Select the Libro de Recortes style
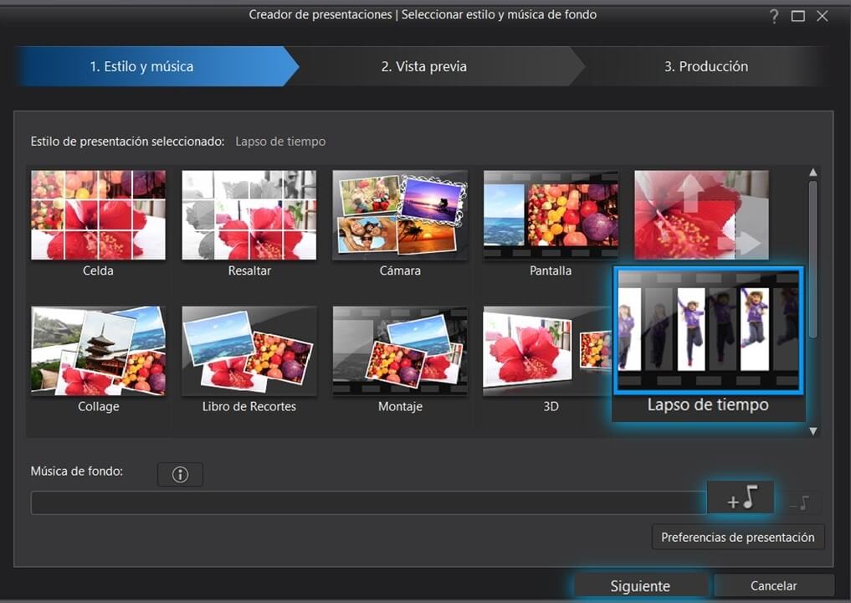This screenshot has width=851, height=603. pos(249,350)
